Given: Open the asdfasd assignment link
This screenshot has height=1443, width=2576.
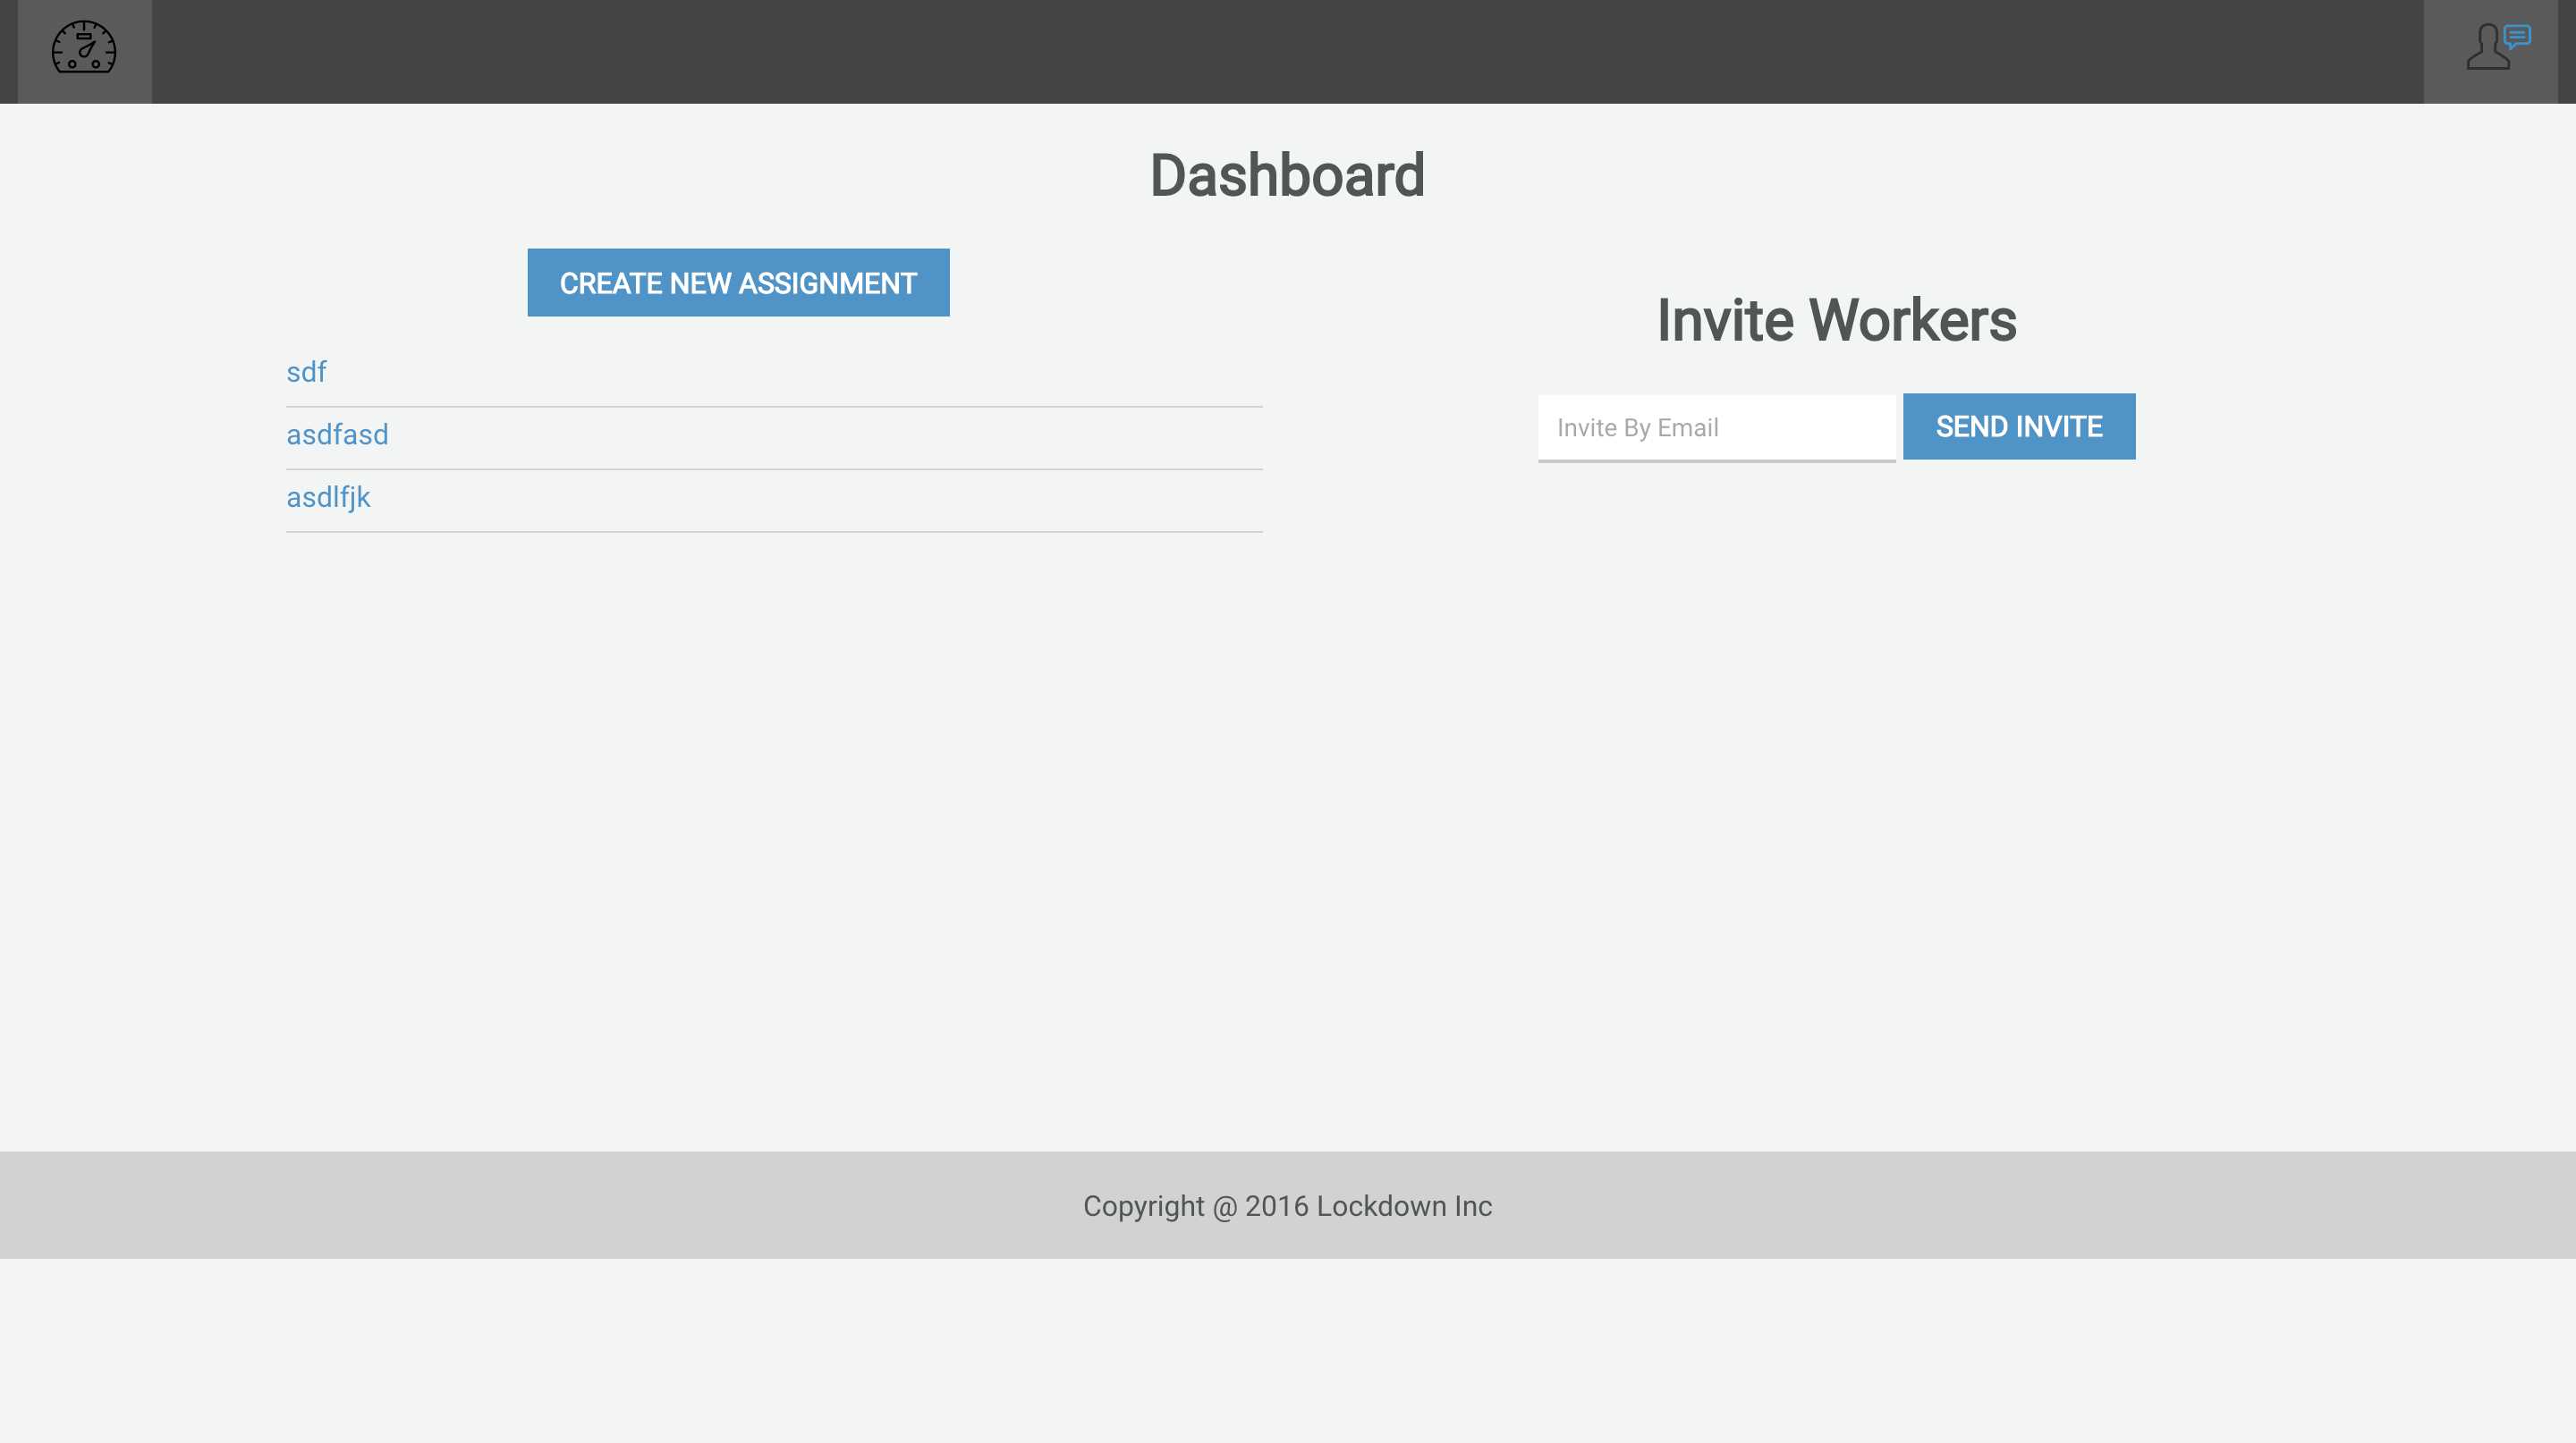Looking at the screenshot, I should (x=337, y=435).
